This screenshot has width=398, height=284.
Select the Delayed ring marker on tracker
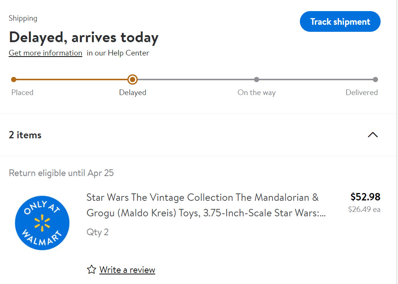pos(132,80)
